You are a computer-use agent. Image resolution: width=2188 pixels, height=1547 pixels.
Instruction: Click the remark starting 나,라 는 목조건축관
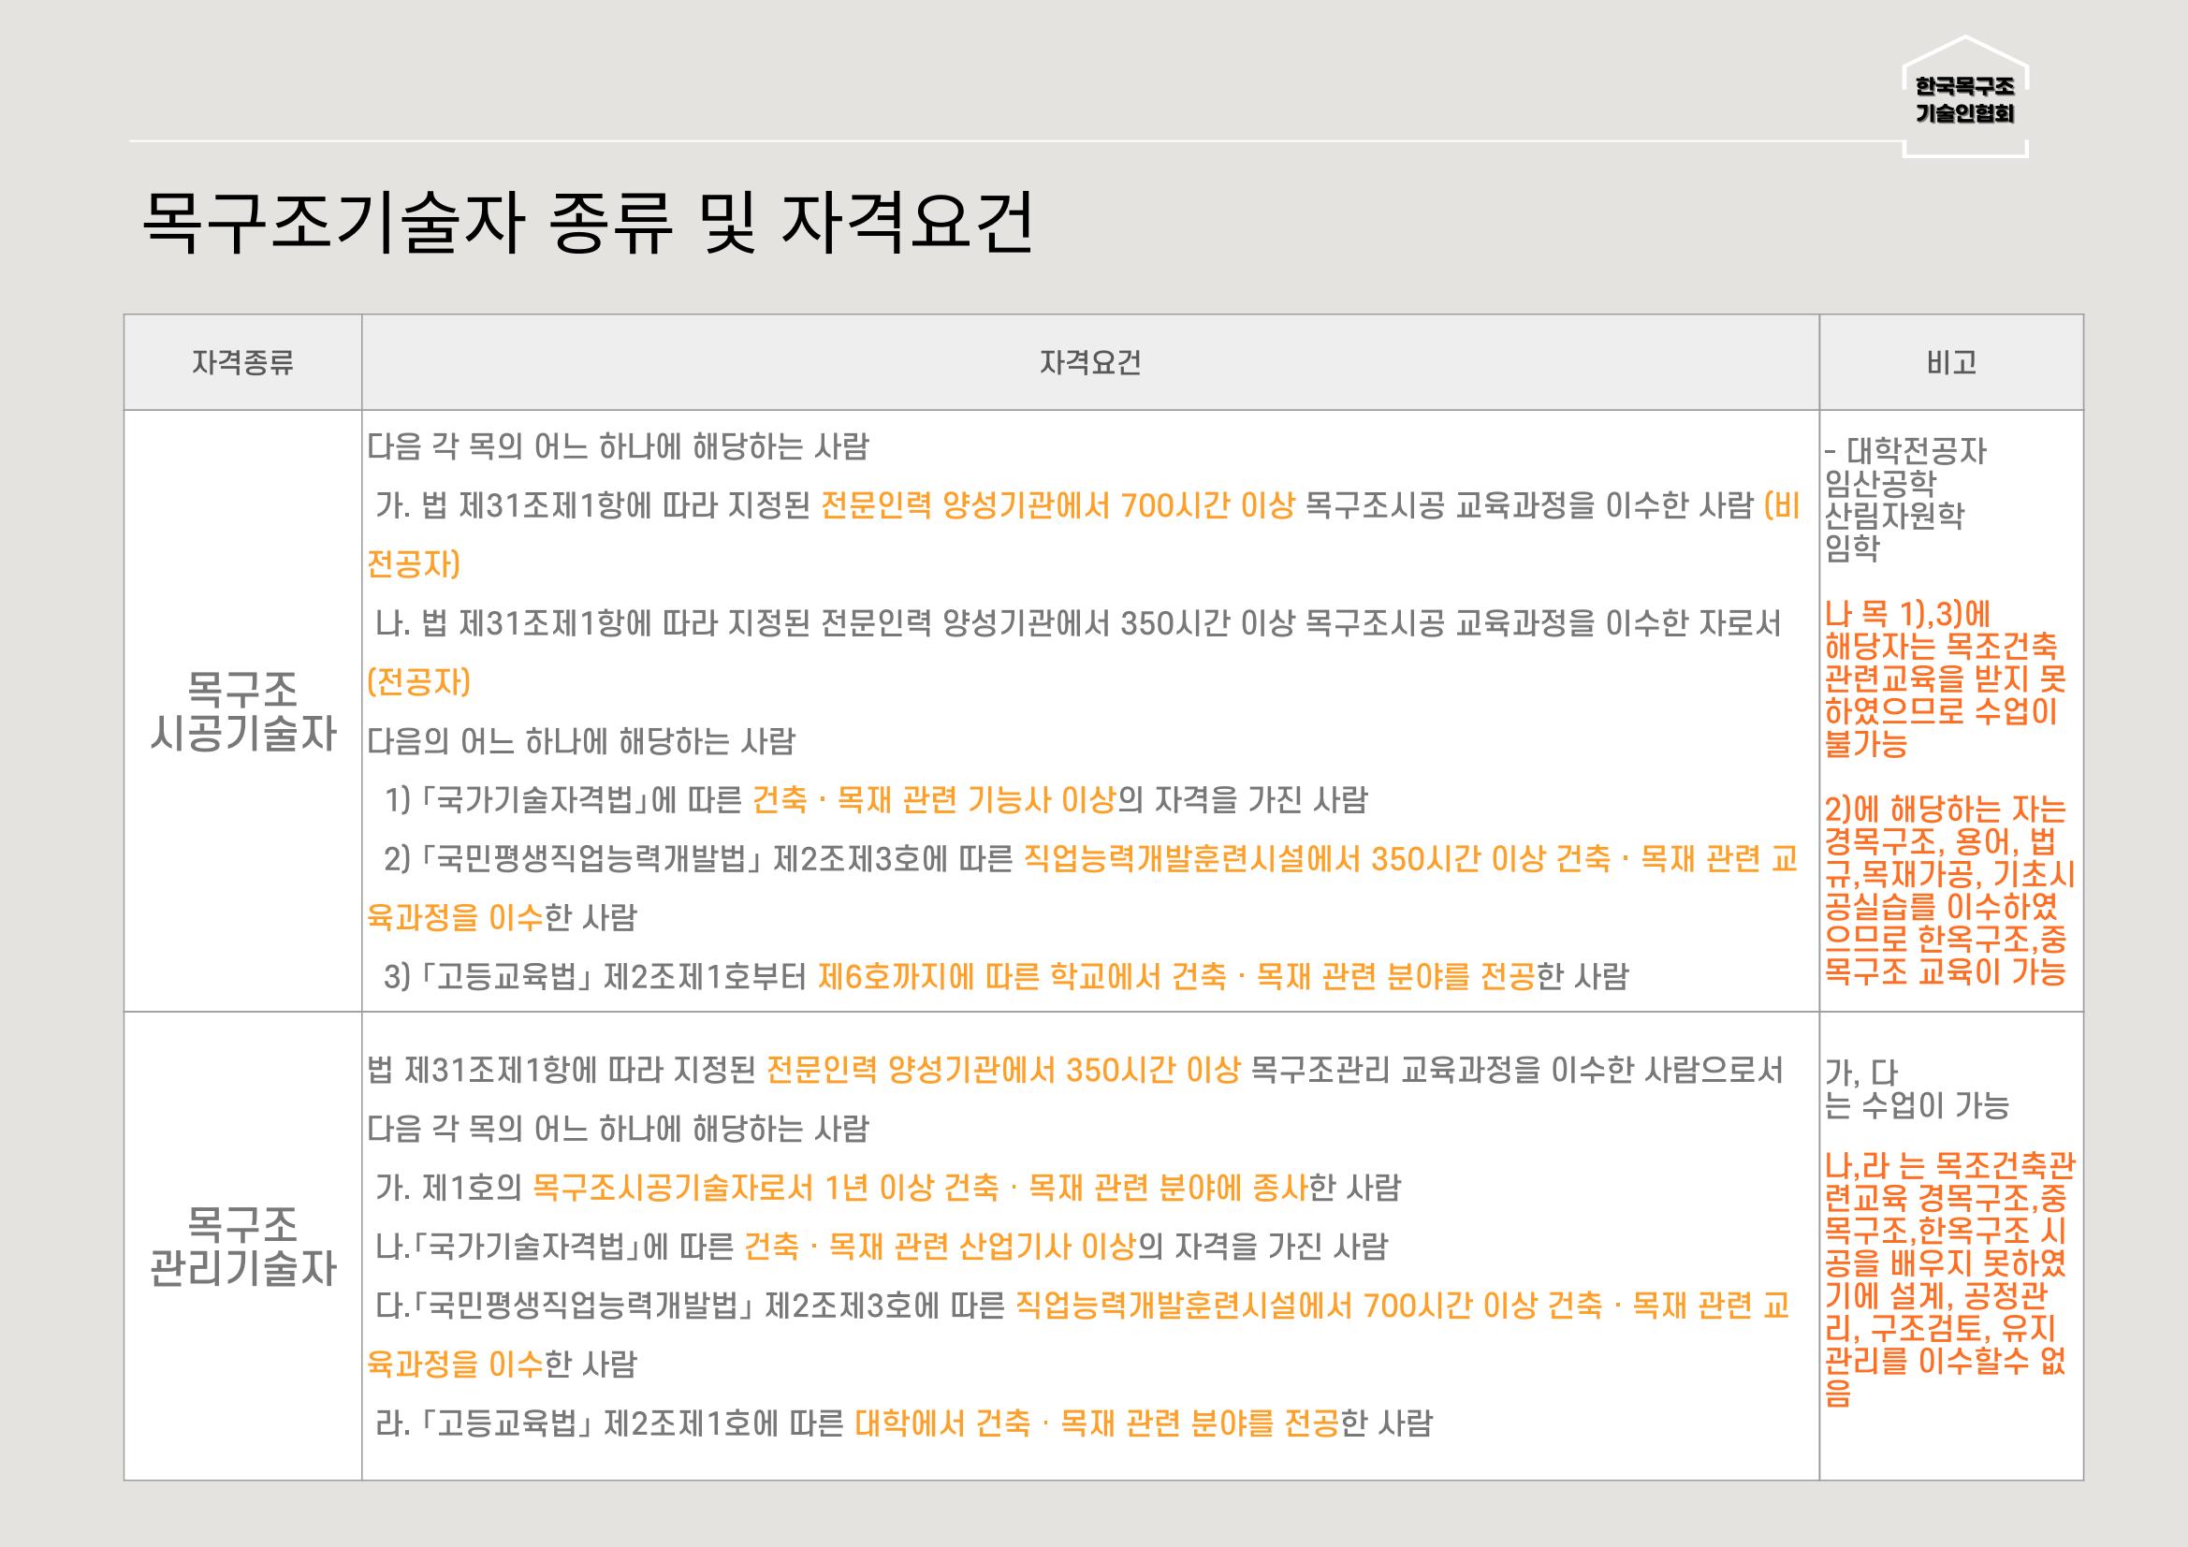pos(1949,1279)
